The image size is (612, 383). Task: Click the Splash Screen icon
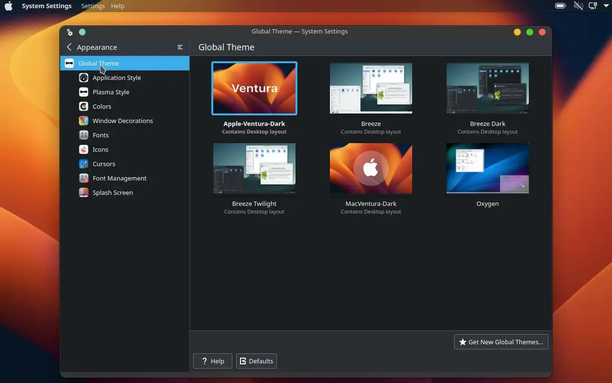(x=84, y=192)
